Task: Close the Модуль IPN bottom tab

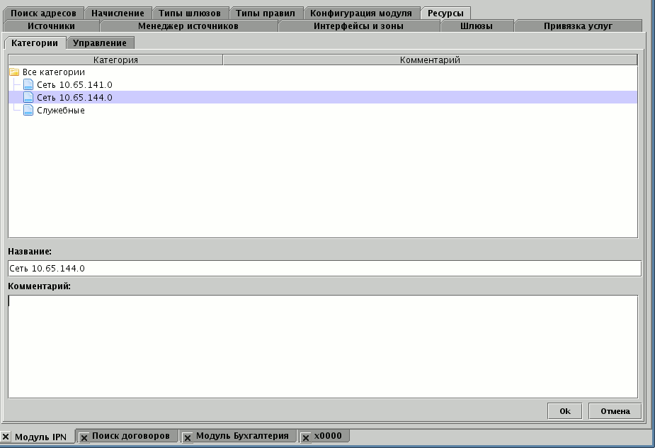Action: 6,437
